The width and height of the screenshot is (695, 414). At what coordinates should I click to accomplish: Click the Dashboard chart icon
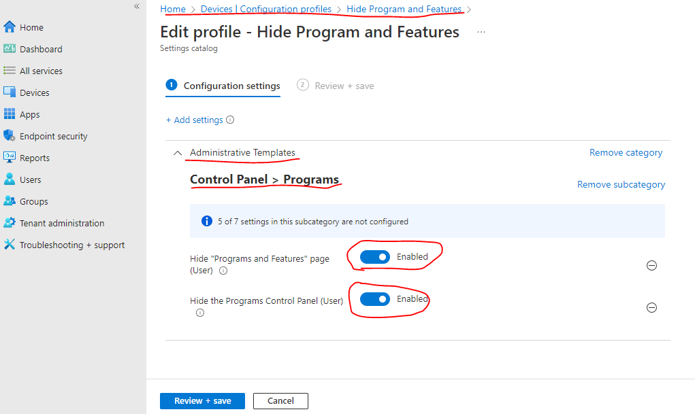click(x=10, y=49)
